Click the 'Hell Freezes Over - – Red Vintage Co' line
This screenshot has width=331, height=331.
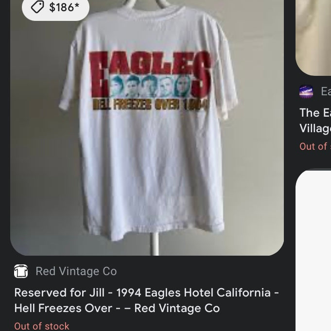(117, 308)
